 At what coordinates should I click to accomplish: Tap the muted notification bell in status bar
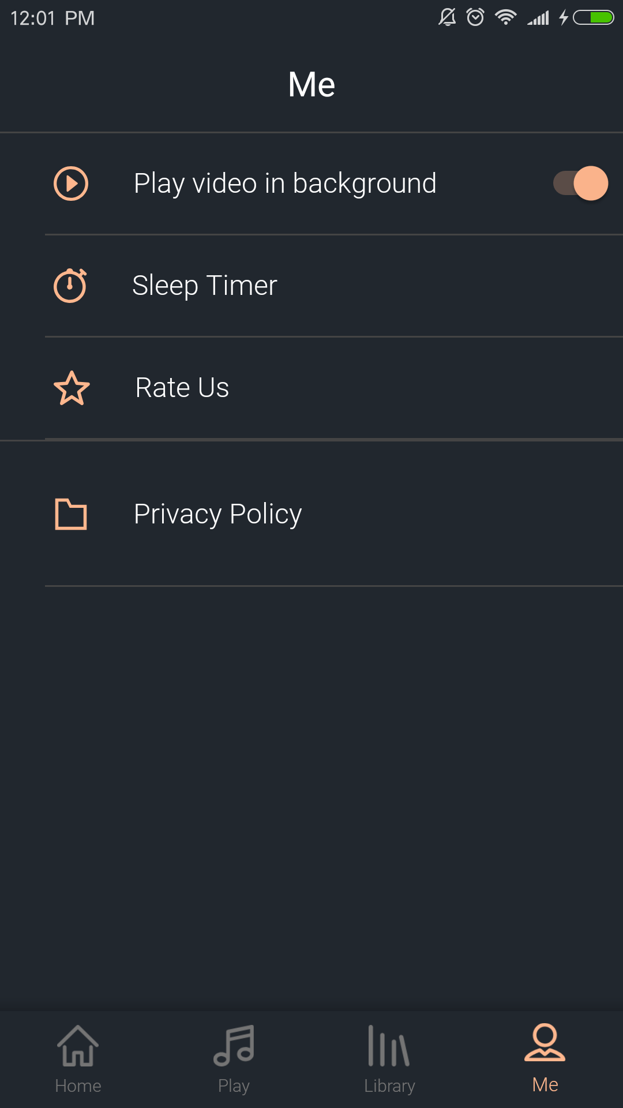click(447, 17)
